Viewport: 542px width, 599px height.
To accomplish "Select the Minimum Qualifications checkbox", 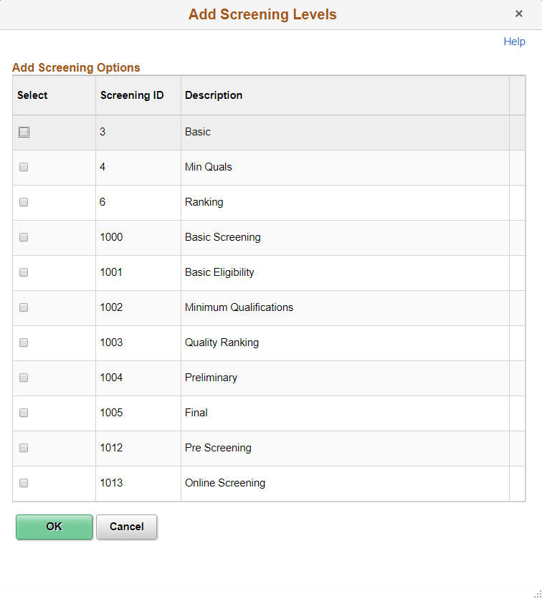I will coord(24,307).
